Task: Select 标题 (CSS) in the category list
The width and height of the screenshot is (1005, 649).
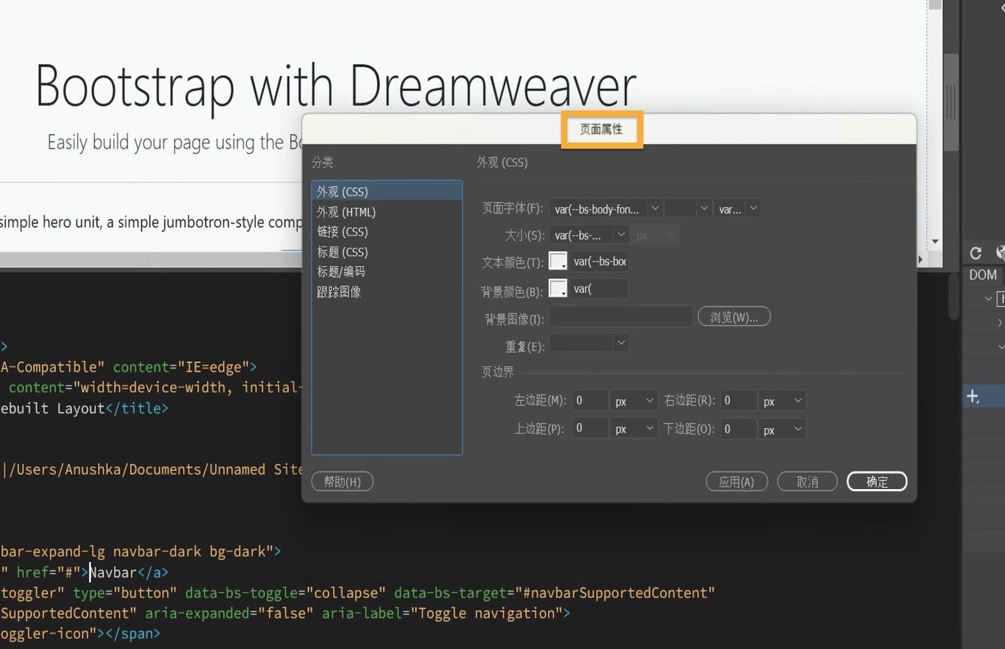Action: [x=387, y=252]
